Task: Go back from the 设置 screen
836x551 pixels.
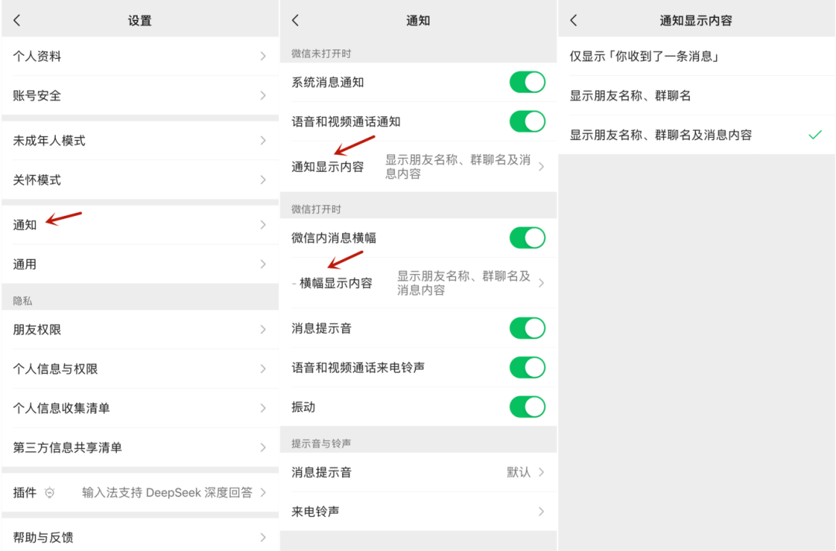Action: pos(17,20)
